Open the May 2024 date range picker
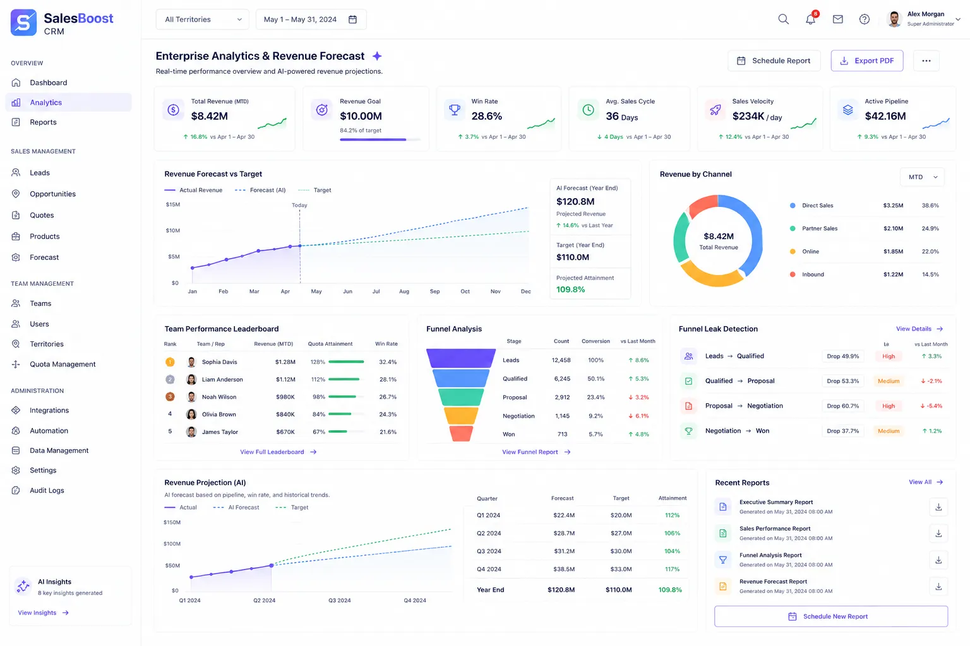Screen dimensions: 970x646 311,20
